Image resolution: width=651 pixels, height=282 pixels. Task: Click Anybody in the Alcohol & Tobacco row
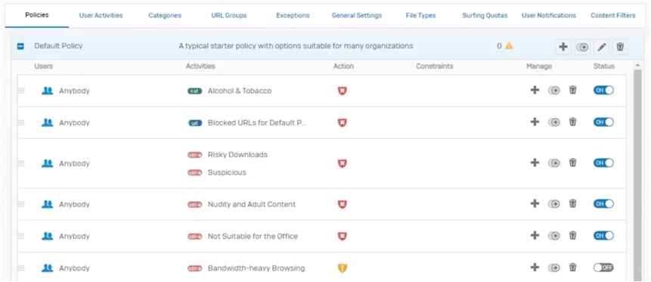(x=74, y=91)
